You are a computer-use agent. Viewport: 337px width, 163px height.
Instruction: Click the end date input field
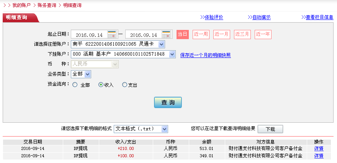pyautogui.click(x=144, y=35)
